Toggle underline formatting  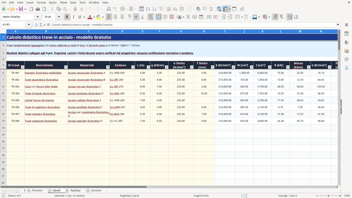pos(80,17)
